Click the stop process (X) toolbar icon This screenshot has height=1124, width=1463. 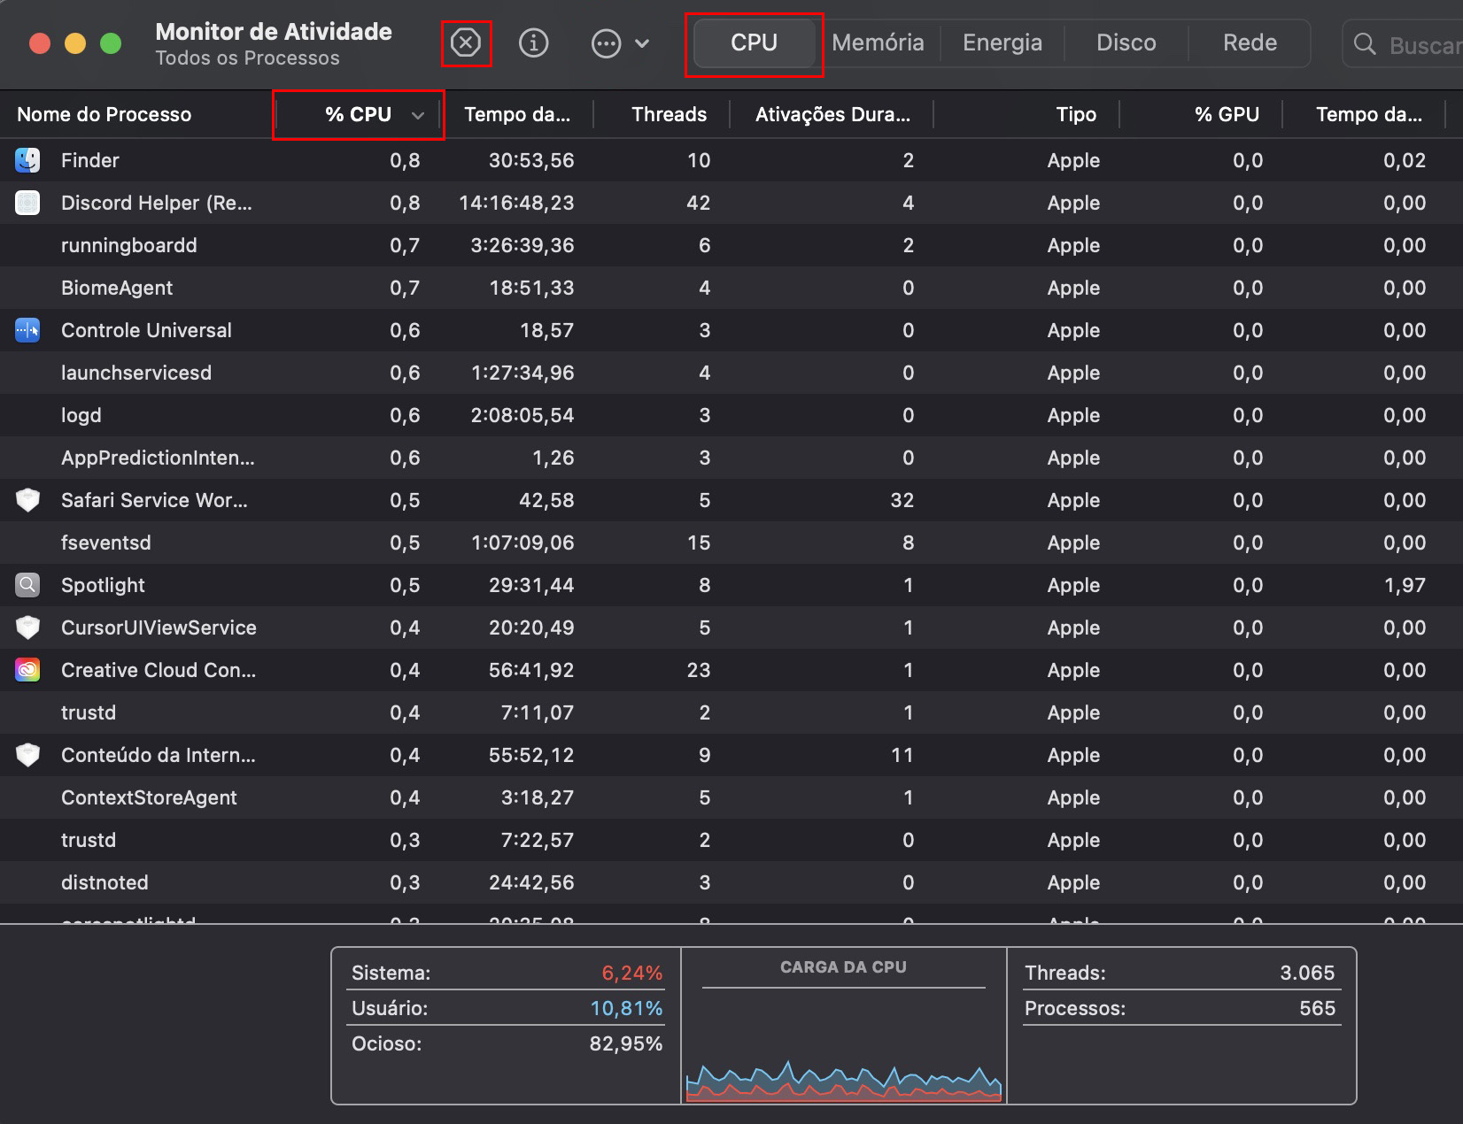466,42
